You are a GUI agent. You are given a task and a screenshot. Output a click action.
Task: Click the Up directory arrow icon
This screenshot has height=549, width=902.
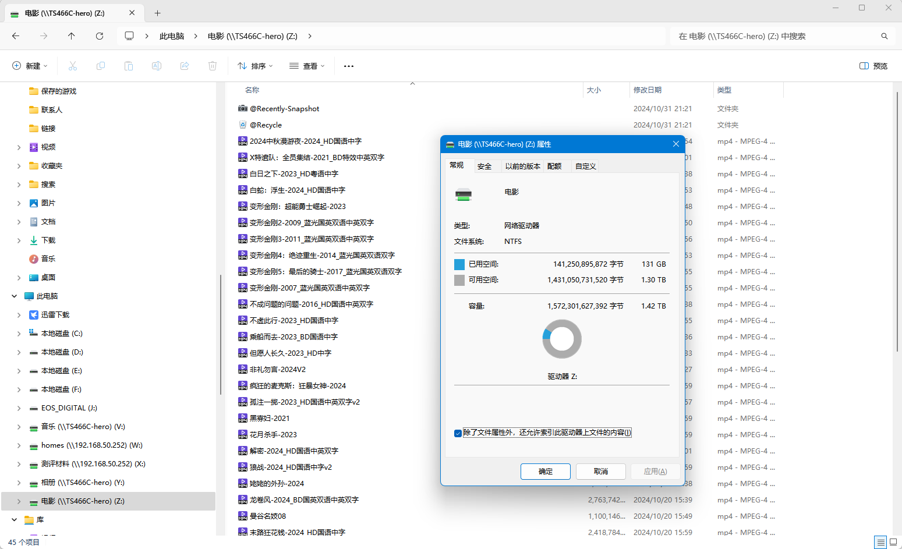[72, 36]
